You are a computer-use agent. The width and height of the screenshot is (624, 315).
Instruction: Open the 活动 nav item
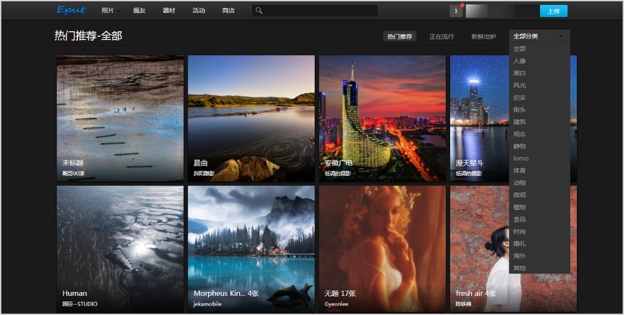tap(198, 11)
